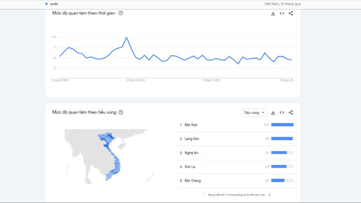This screenshot has height=203, width=361.
Task: Share the subregion interest panel
Action: pos(291,112)
